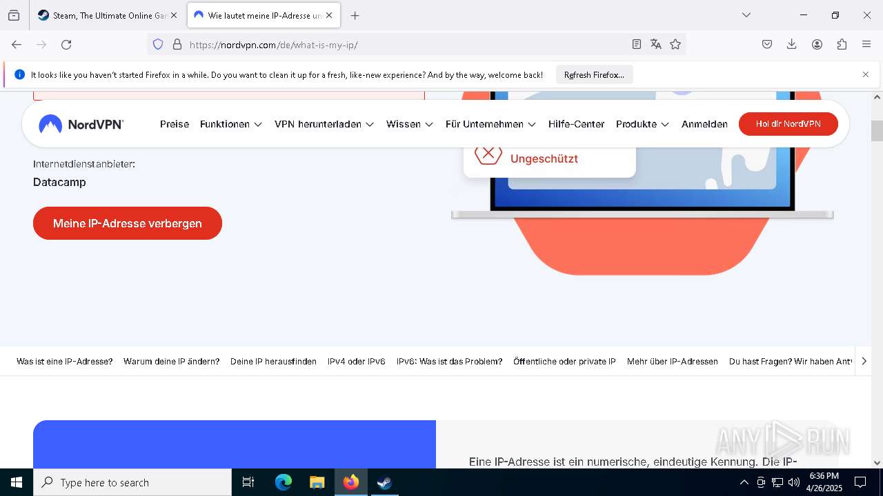List all tabs dropdown arrow
Image resolution: width=883 pixels, height=496 pixels.
[746, 15]
